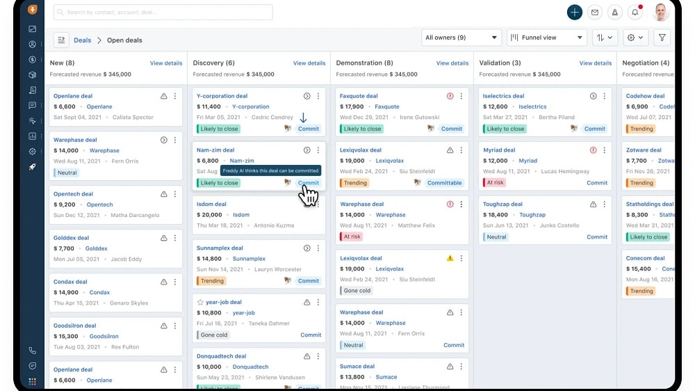Open more options for Sumace deal
The width and height of the screenshot is (695, 391).
461,367
